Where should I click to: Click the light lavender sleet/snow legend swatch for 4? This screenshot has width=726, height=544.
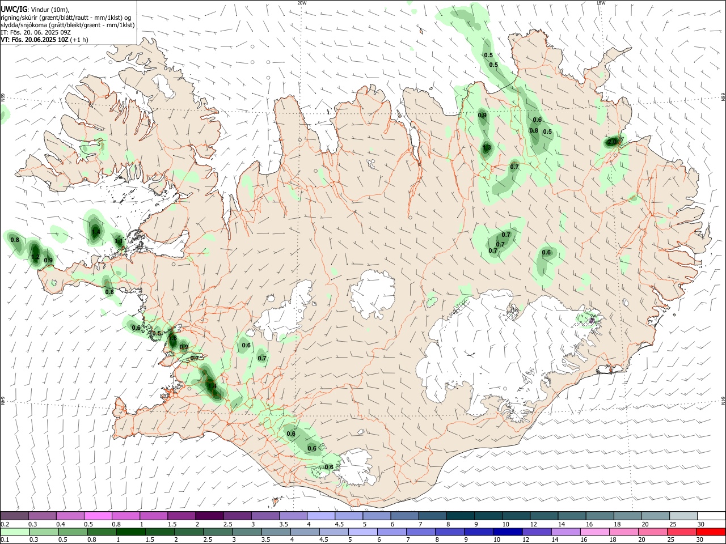coord(320,516)
